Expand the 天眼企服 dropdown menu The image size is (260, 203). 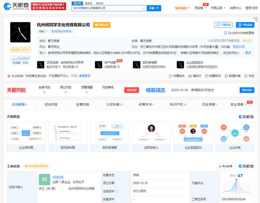(x=218, y=8)
